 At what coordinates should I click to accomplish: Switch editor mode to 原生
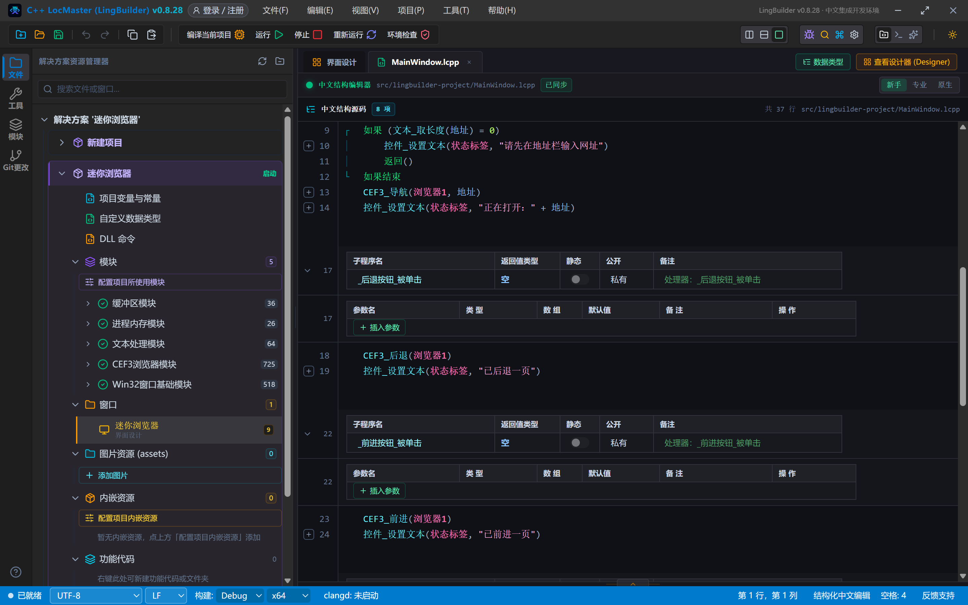(x=945, y=85)
